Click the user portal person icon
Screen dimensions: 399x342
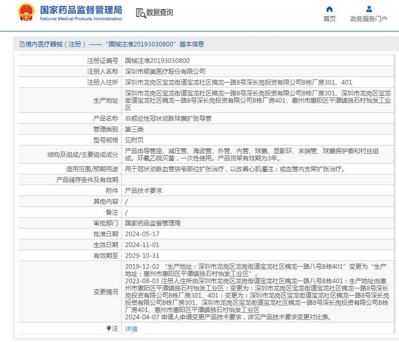tap(369, 9)
